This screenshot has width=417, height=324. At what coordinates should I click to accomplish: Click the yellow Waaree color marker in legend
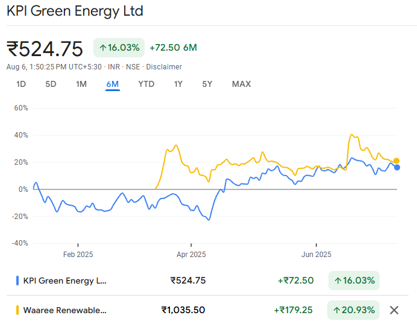click(17, 310)
